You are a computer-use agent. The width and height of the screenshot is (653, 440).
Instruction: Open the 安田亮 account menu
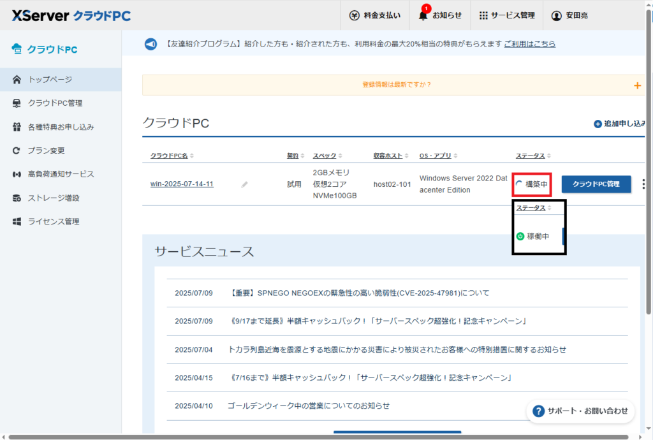[x=569, y=15]
